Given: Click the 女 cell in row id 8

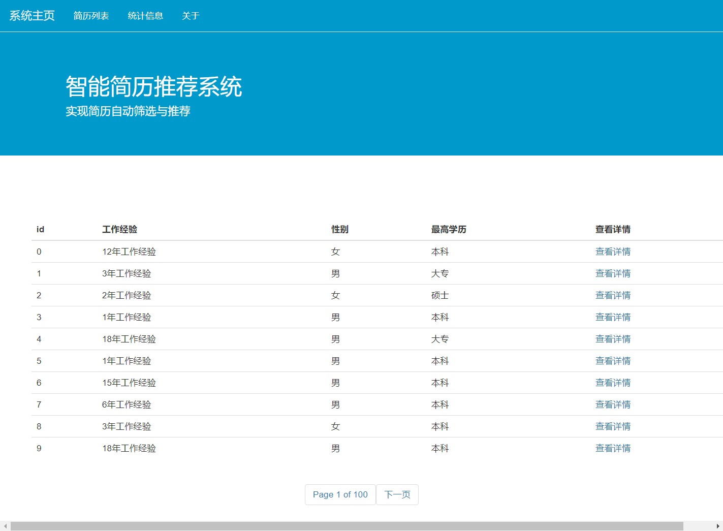Looking at the screenshot, I should (x=335, y=426).
